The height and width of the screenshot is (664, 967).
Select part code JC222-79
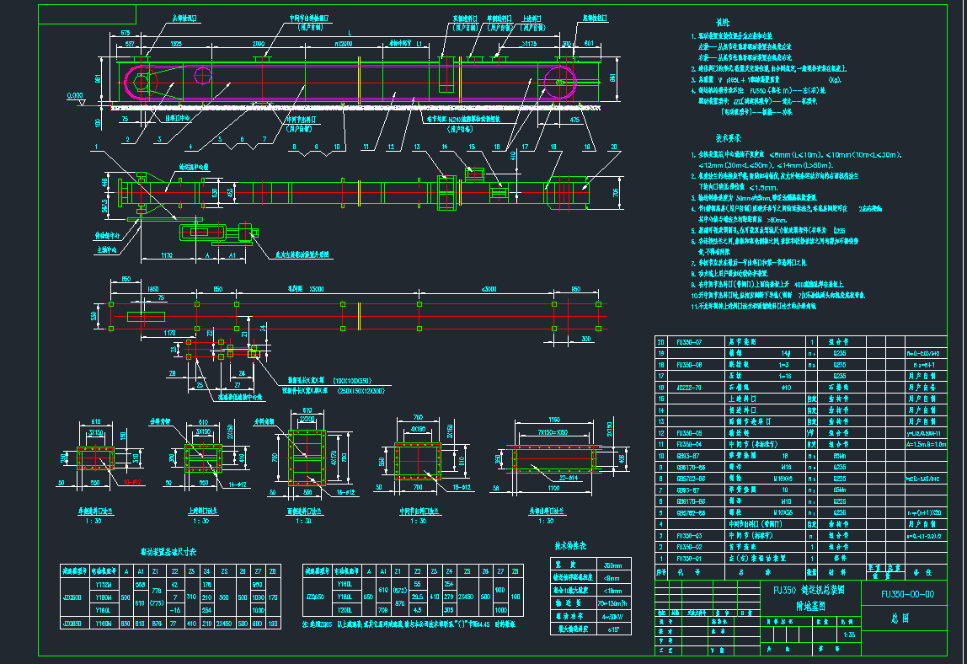[688, 388]
